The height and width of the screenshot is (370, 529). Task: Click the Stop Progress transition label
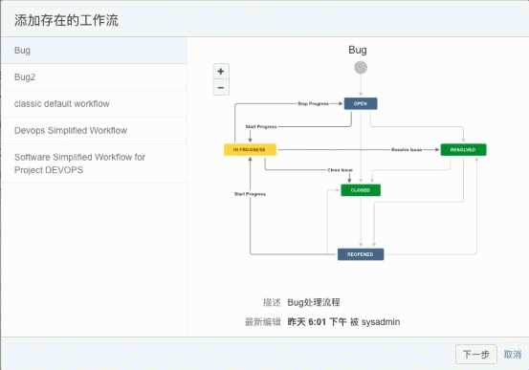pyautogui.click(x=313, y=103)
